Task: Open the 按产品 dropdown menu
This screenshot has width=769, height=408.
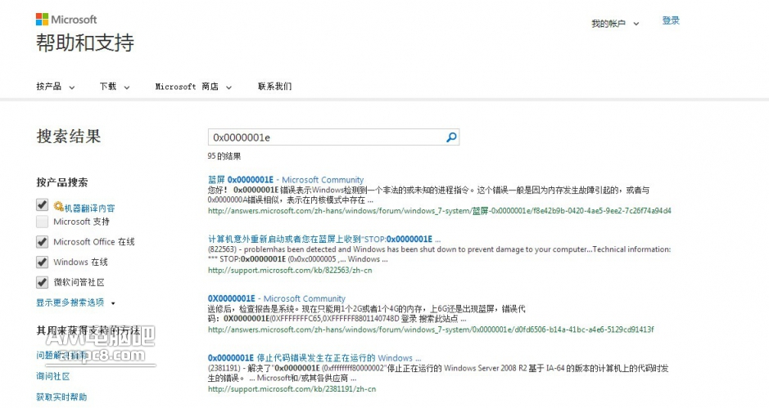Action: click(x=56, y=87)
